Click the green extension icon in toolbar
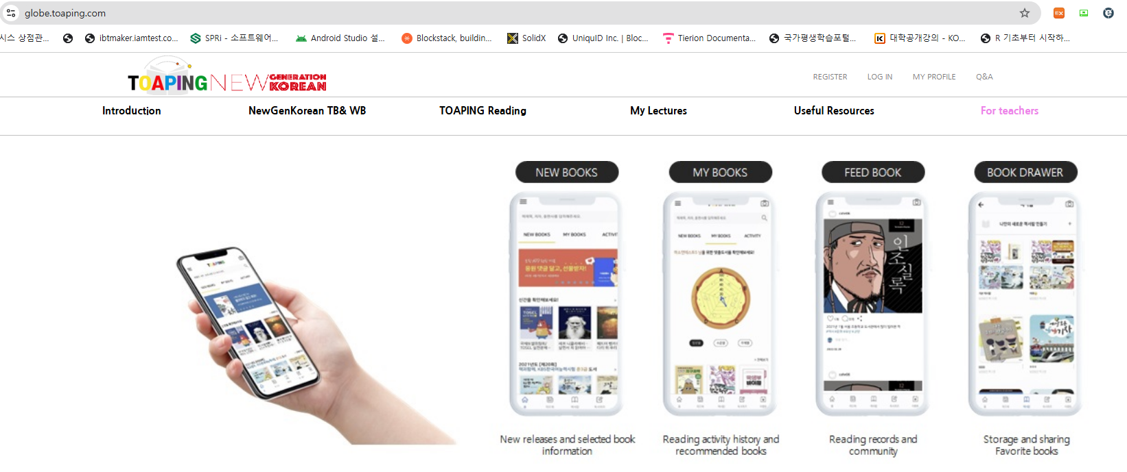This screenshot has width=1127, height=472. tap(1084, 13)
